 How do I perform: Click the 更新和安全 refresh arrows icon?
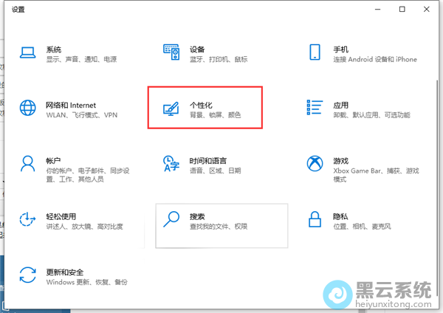point(28,275)
